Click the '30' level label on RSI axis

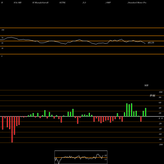(2, 48)
